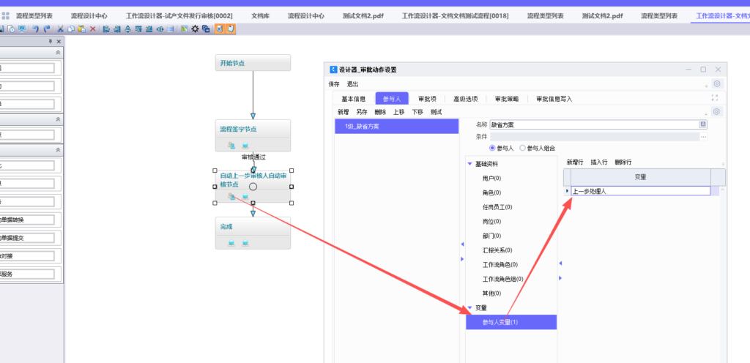750x363 pixels.
Task: Select the 参与人 radio button
Action: pos(492,148)
